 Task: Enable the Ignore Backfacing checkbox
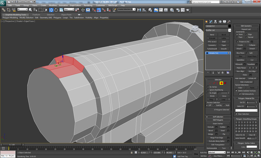coord(208,90)
